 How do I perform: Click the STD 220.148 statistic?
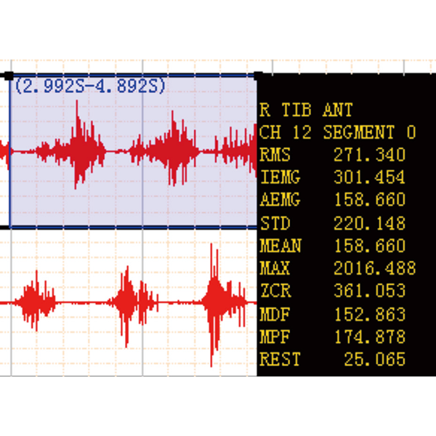(x=332, y=223)
